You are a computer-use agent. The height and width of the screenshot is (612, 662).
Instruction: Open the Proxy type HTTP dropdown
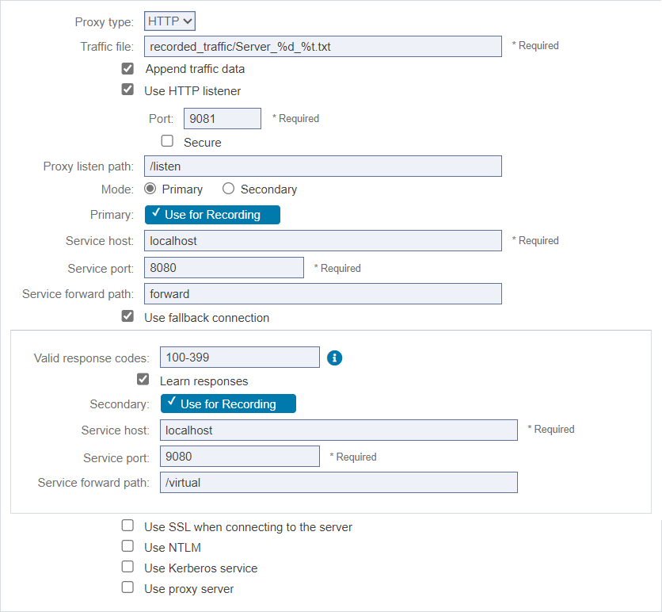coord(169,21)
